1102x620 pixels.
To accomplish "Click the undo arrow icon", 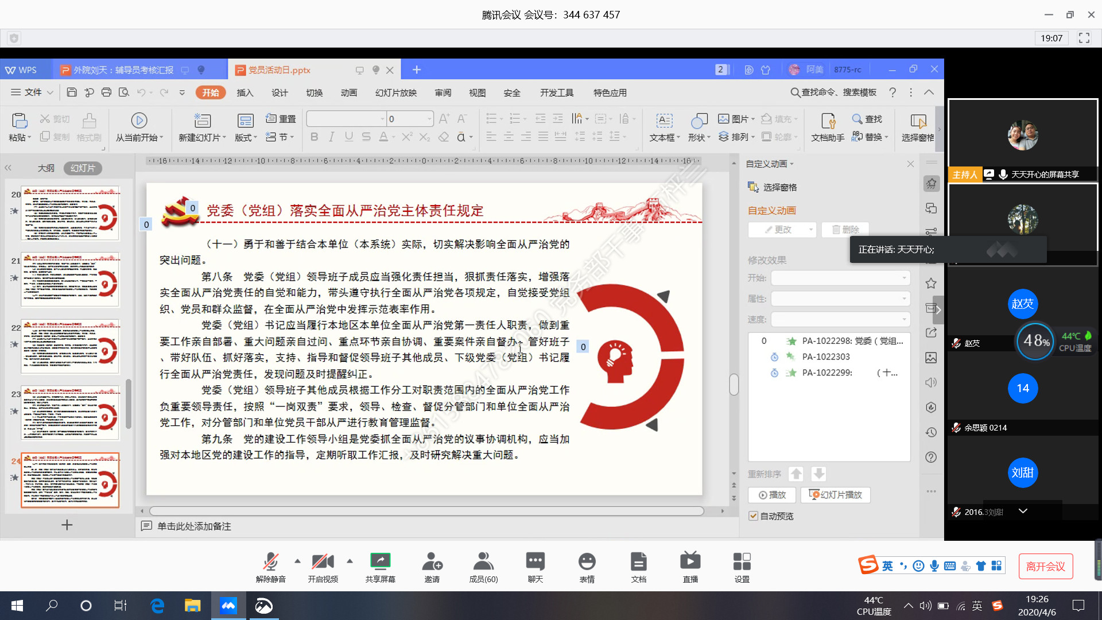I will [x=141, y=92].
